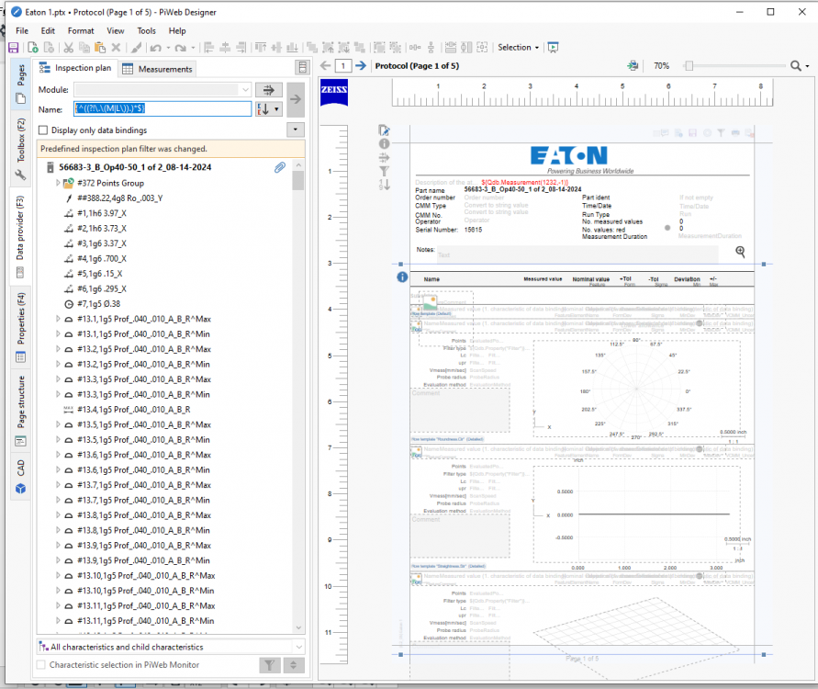The width and height of the screenshot is (818, 689).
Task: Expand the #372 Points Group tree node
Action: tap(59, 183)
